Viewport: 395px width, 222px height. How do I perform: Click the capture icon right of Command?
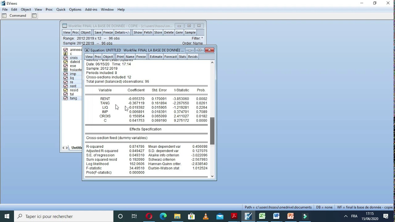click(34, 16)
